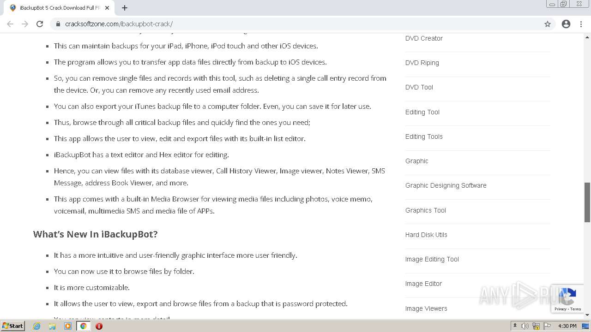Show hidden tray icons arrow
This screenshot has height=332, width=591.
[x=515, y=326]
